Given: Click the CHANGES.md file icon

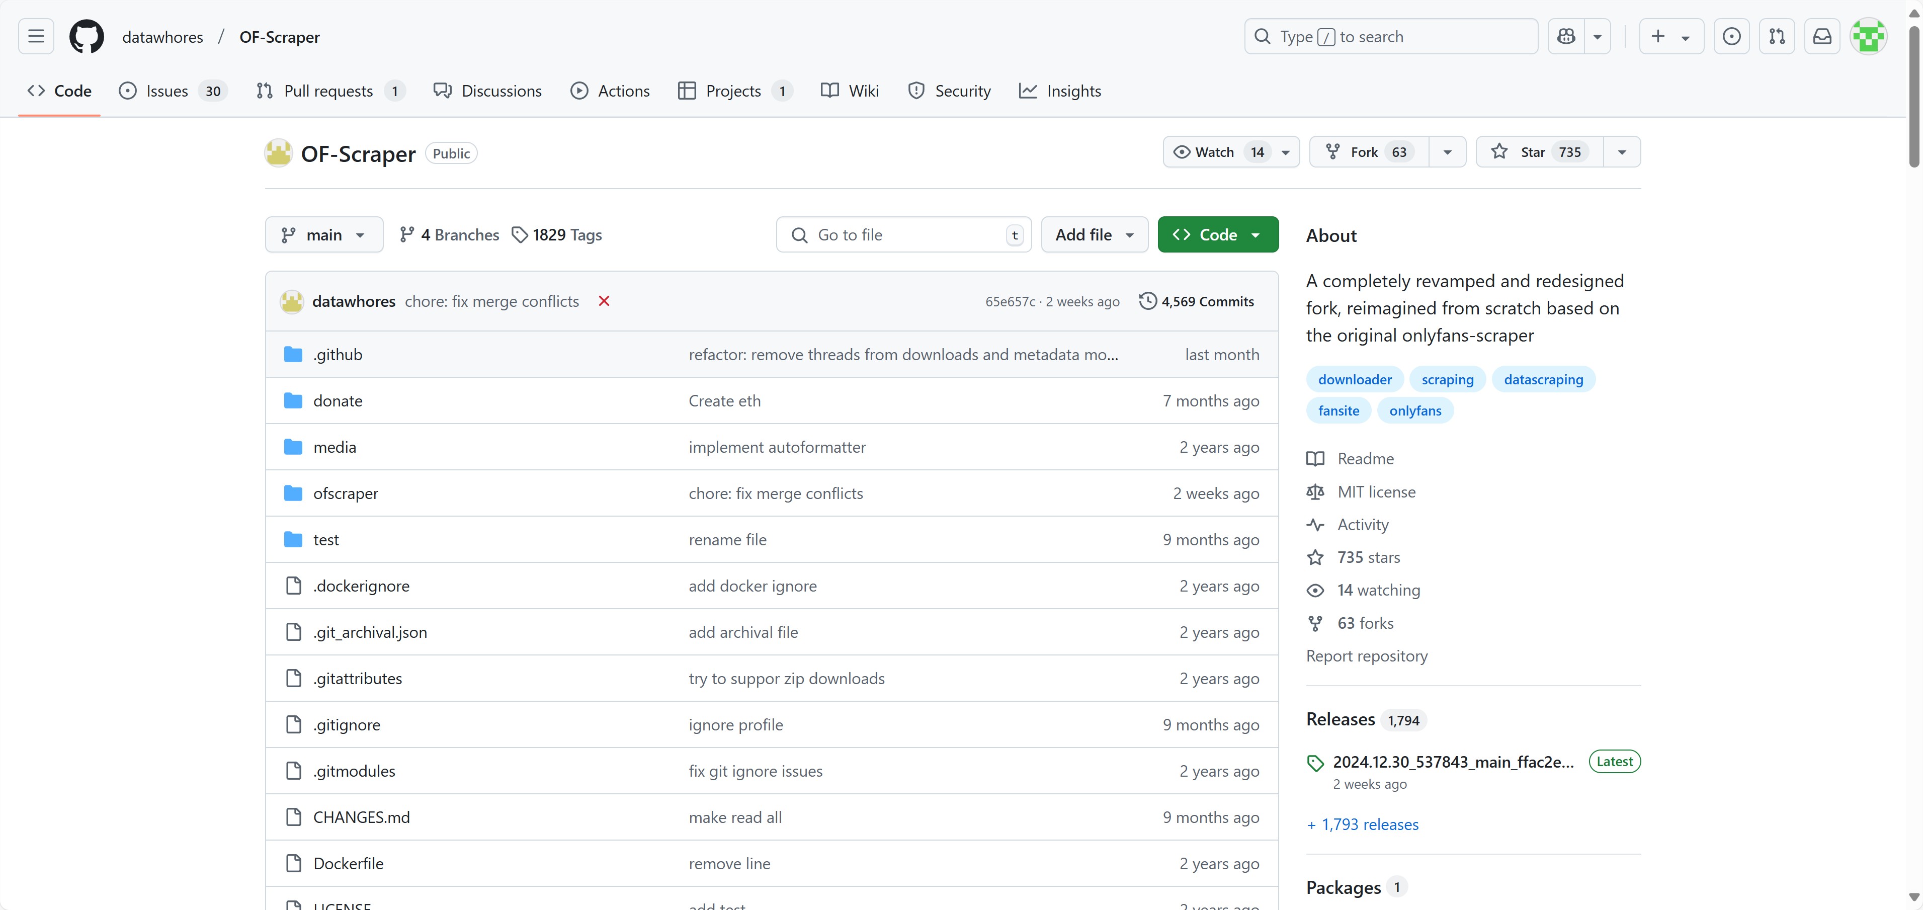Looking at the screenshot, I should pyautogui.click(x=294, y=817).
